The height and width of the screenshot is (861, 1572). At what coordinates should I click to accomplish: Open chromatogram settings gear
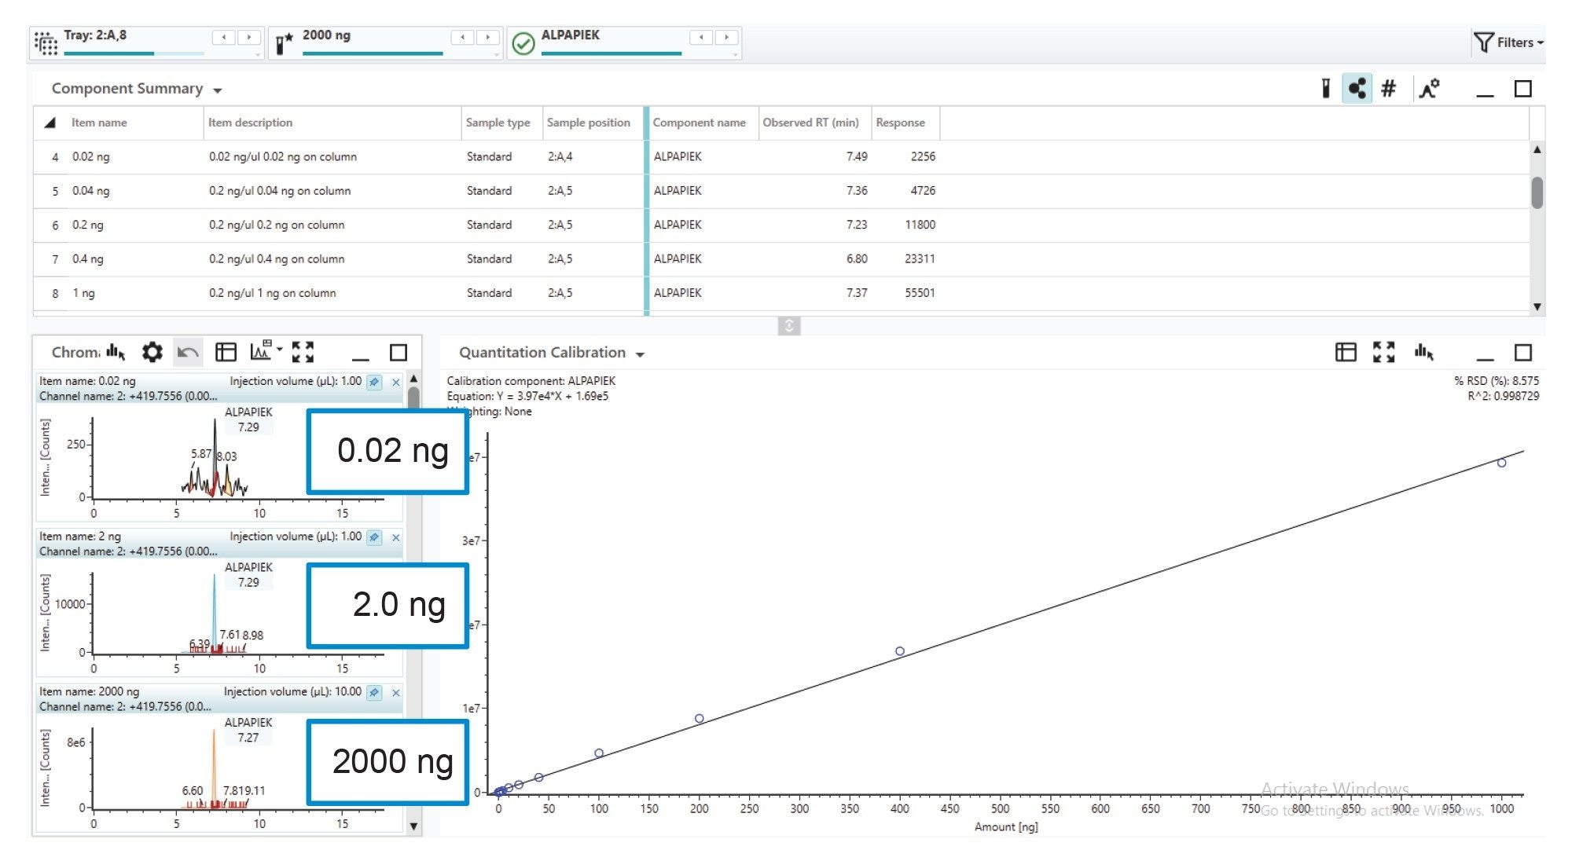coord(152,352)
